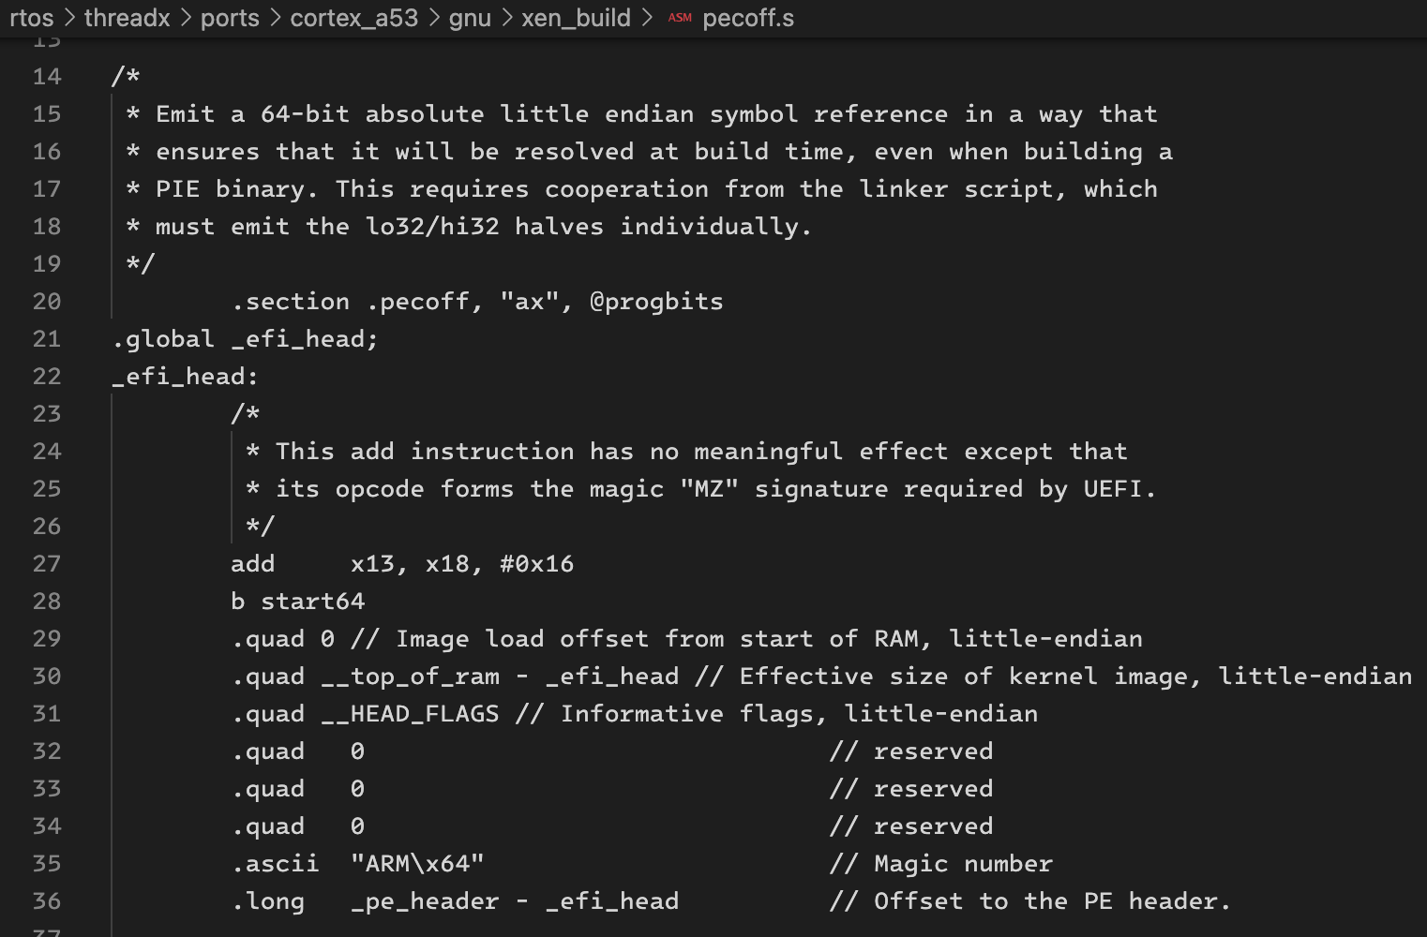Click the cortex_a53 breadcrumb item
The image size is (1427, 937).
click(x=354, y=18)
